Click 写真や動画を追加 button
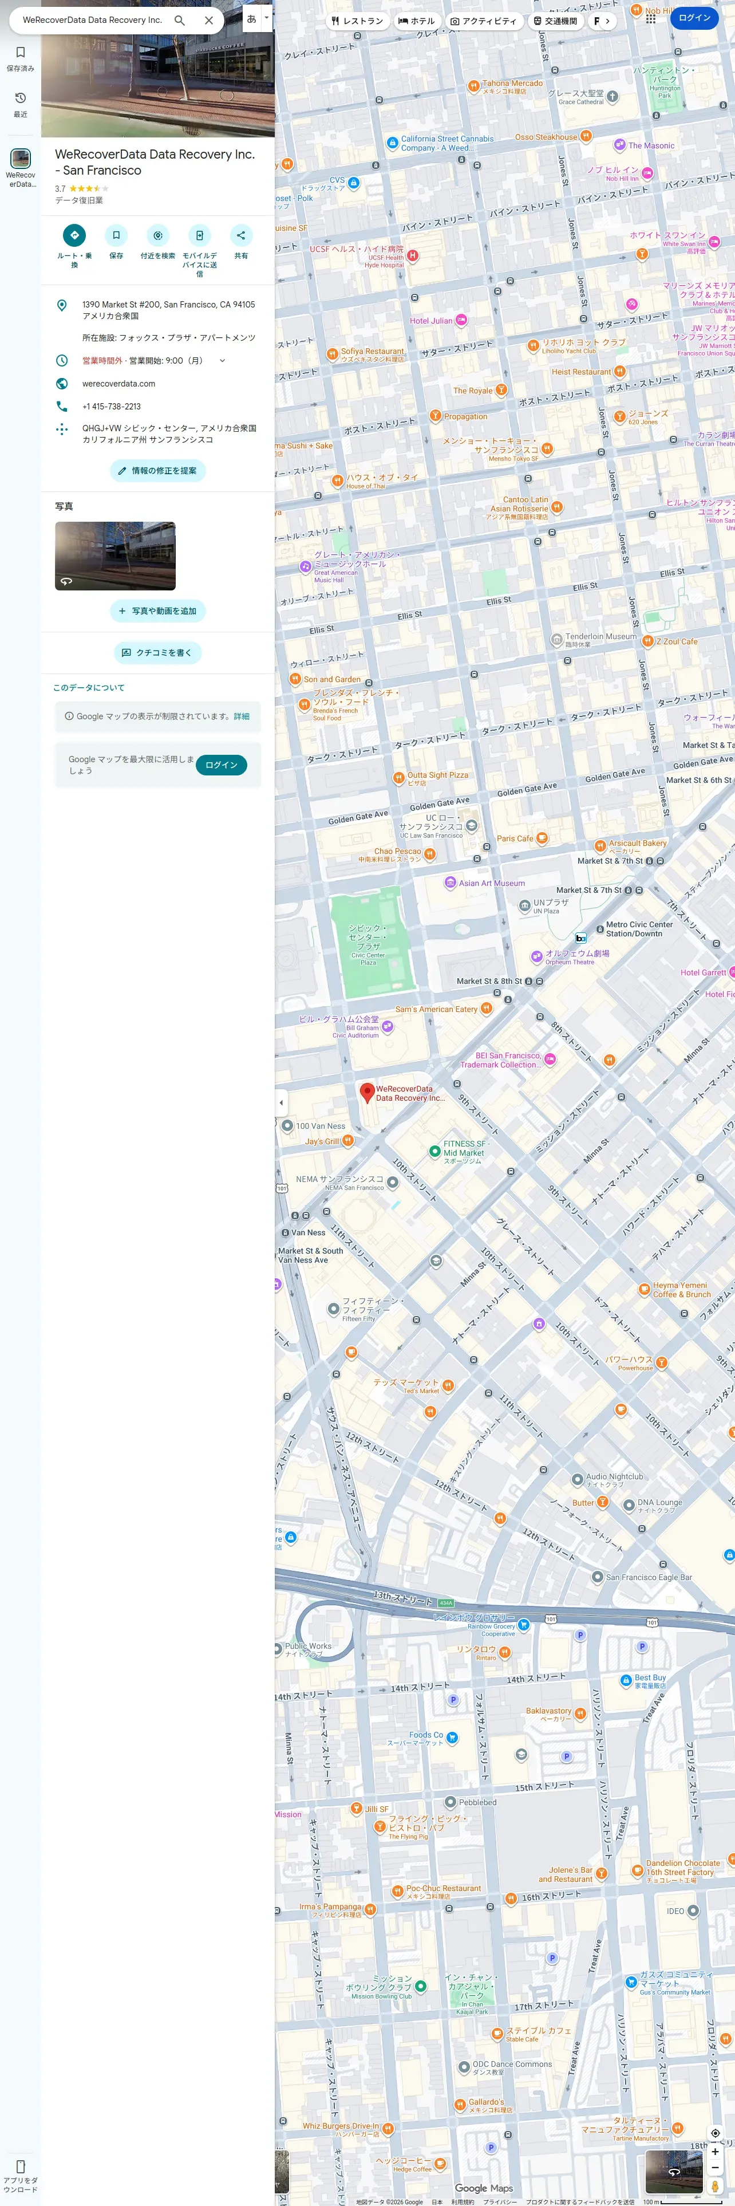 157,610
